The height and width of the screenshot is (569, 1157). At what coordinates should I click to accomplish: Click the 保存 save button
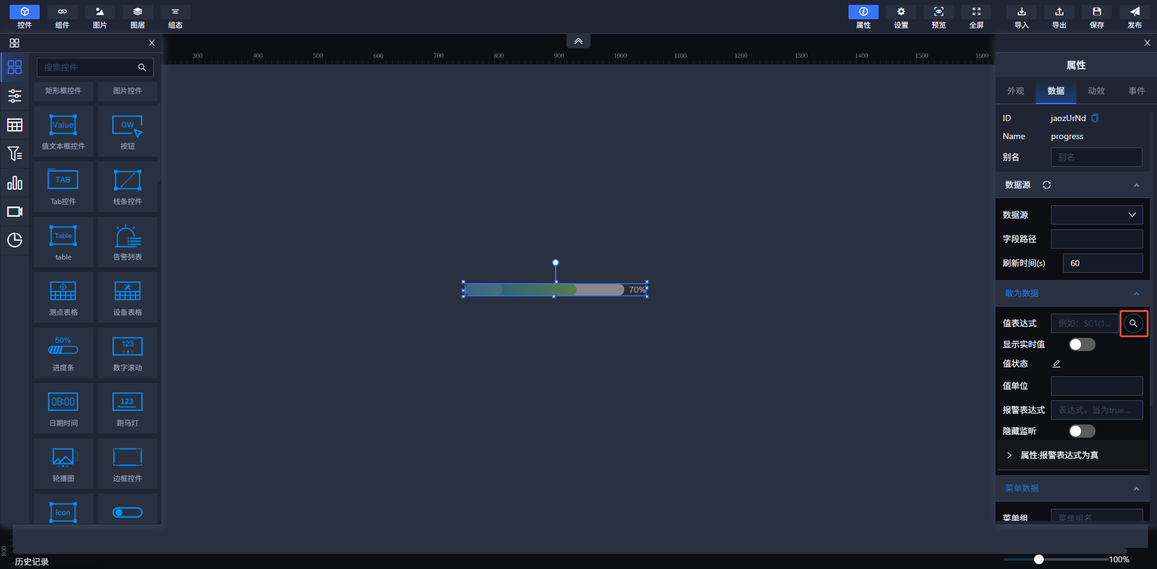pyautogui.click(x=1097, y=17)
